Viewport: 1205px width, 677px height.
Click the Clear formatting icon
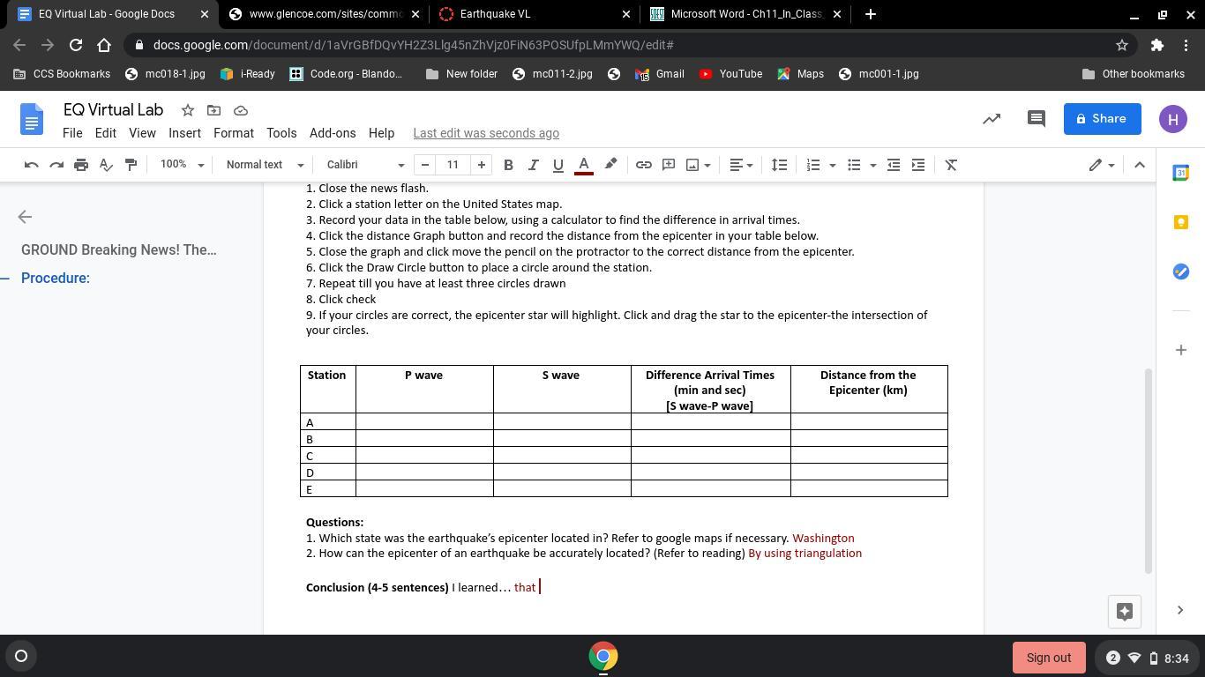pyautogui.click(x=951, y=165)
